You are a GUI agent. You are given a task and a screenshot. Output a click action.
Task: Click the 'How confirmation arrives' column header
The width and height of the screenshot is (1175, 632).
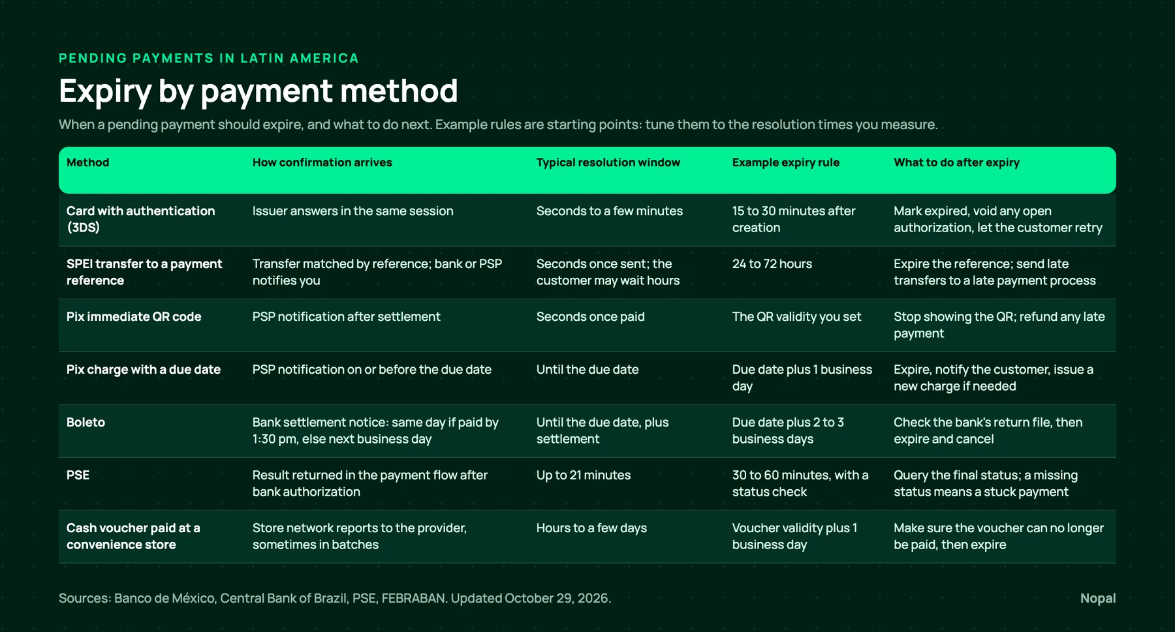322,162
